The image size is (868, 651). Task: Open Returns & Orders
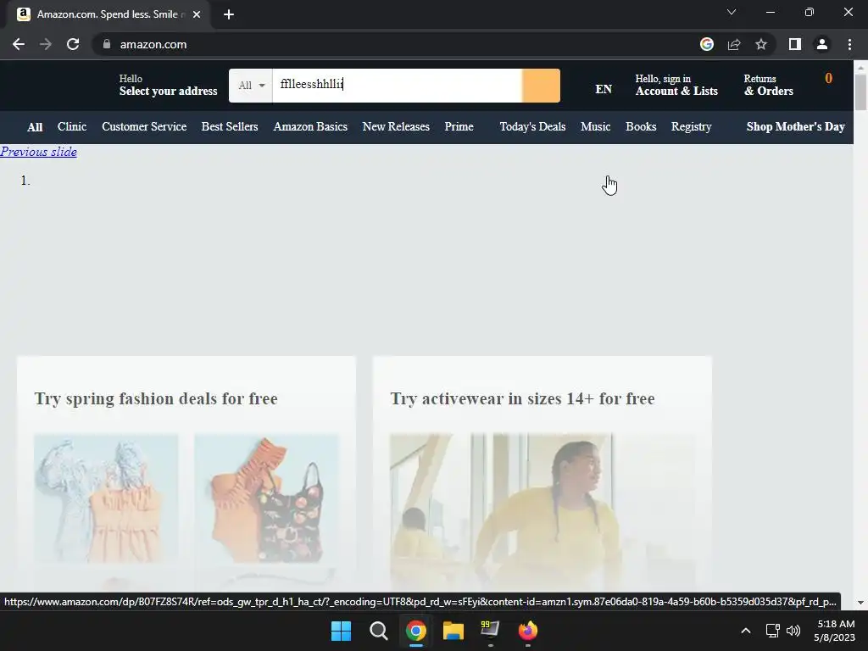coord(768,85)
